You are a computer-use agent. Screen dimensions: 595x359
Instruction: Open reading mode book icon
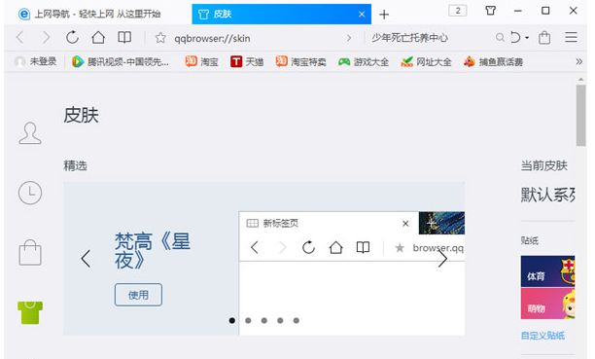[x=124, y=37]
